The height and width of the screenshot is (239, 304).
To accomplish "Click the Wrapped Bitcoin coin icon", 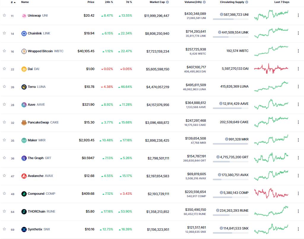I will coord(24,51).
